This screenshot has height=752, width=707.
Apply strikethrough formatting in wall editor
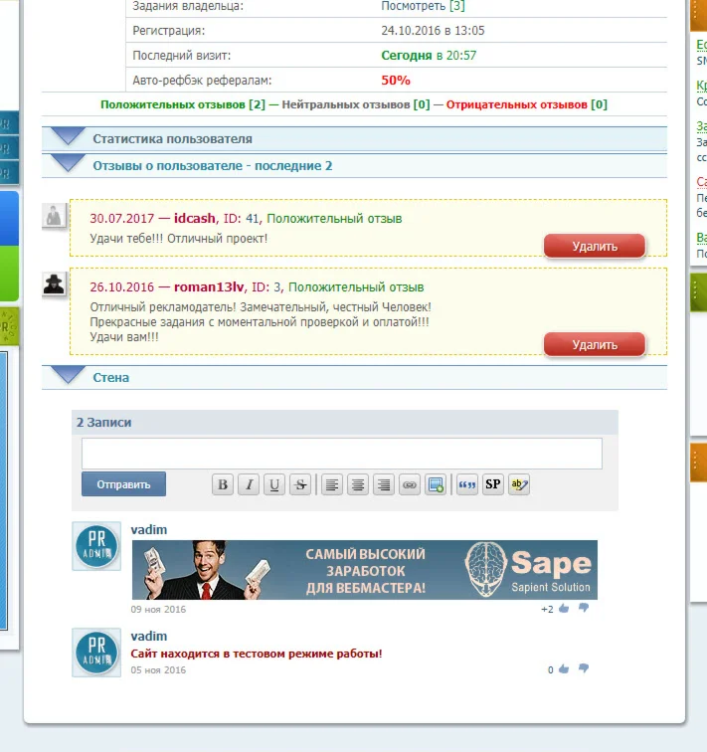pos(300,484)
